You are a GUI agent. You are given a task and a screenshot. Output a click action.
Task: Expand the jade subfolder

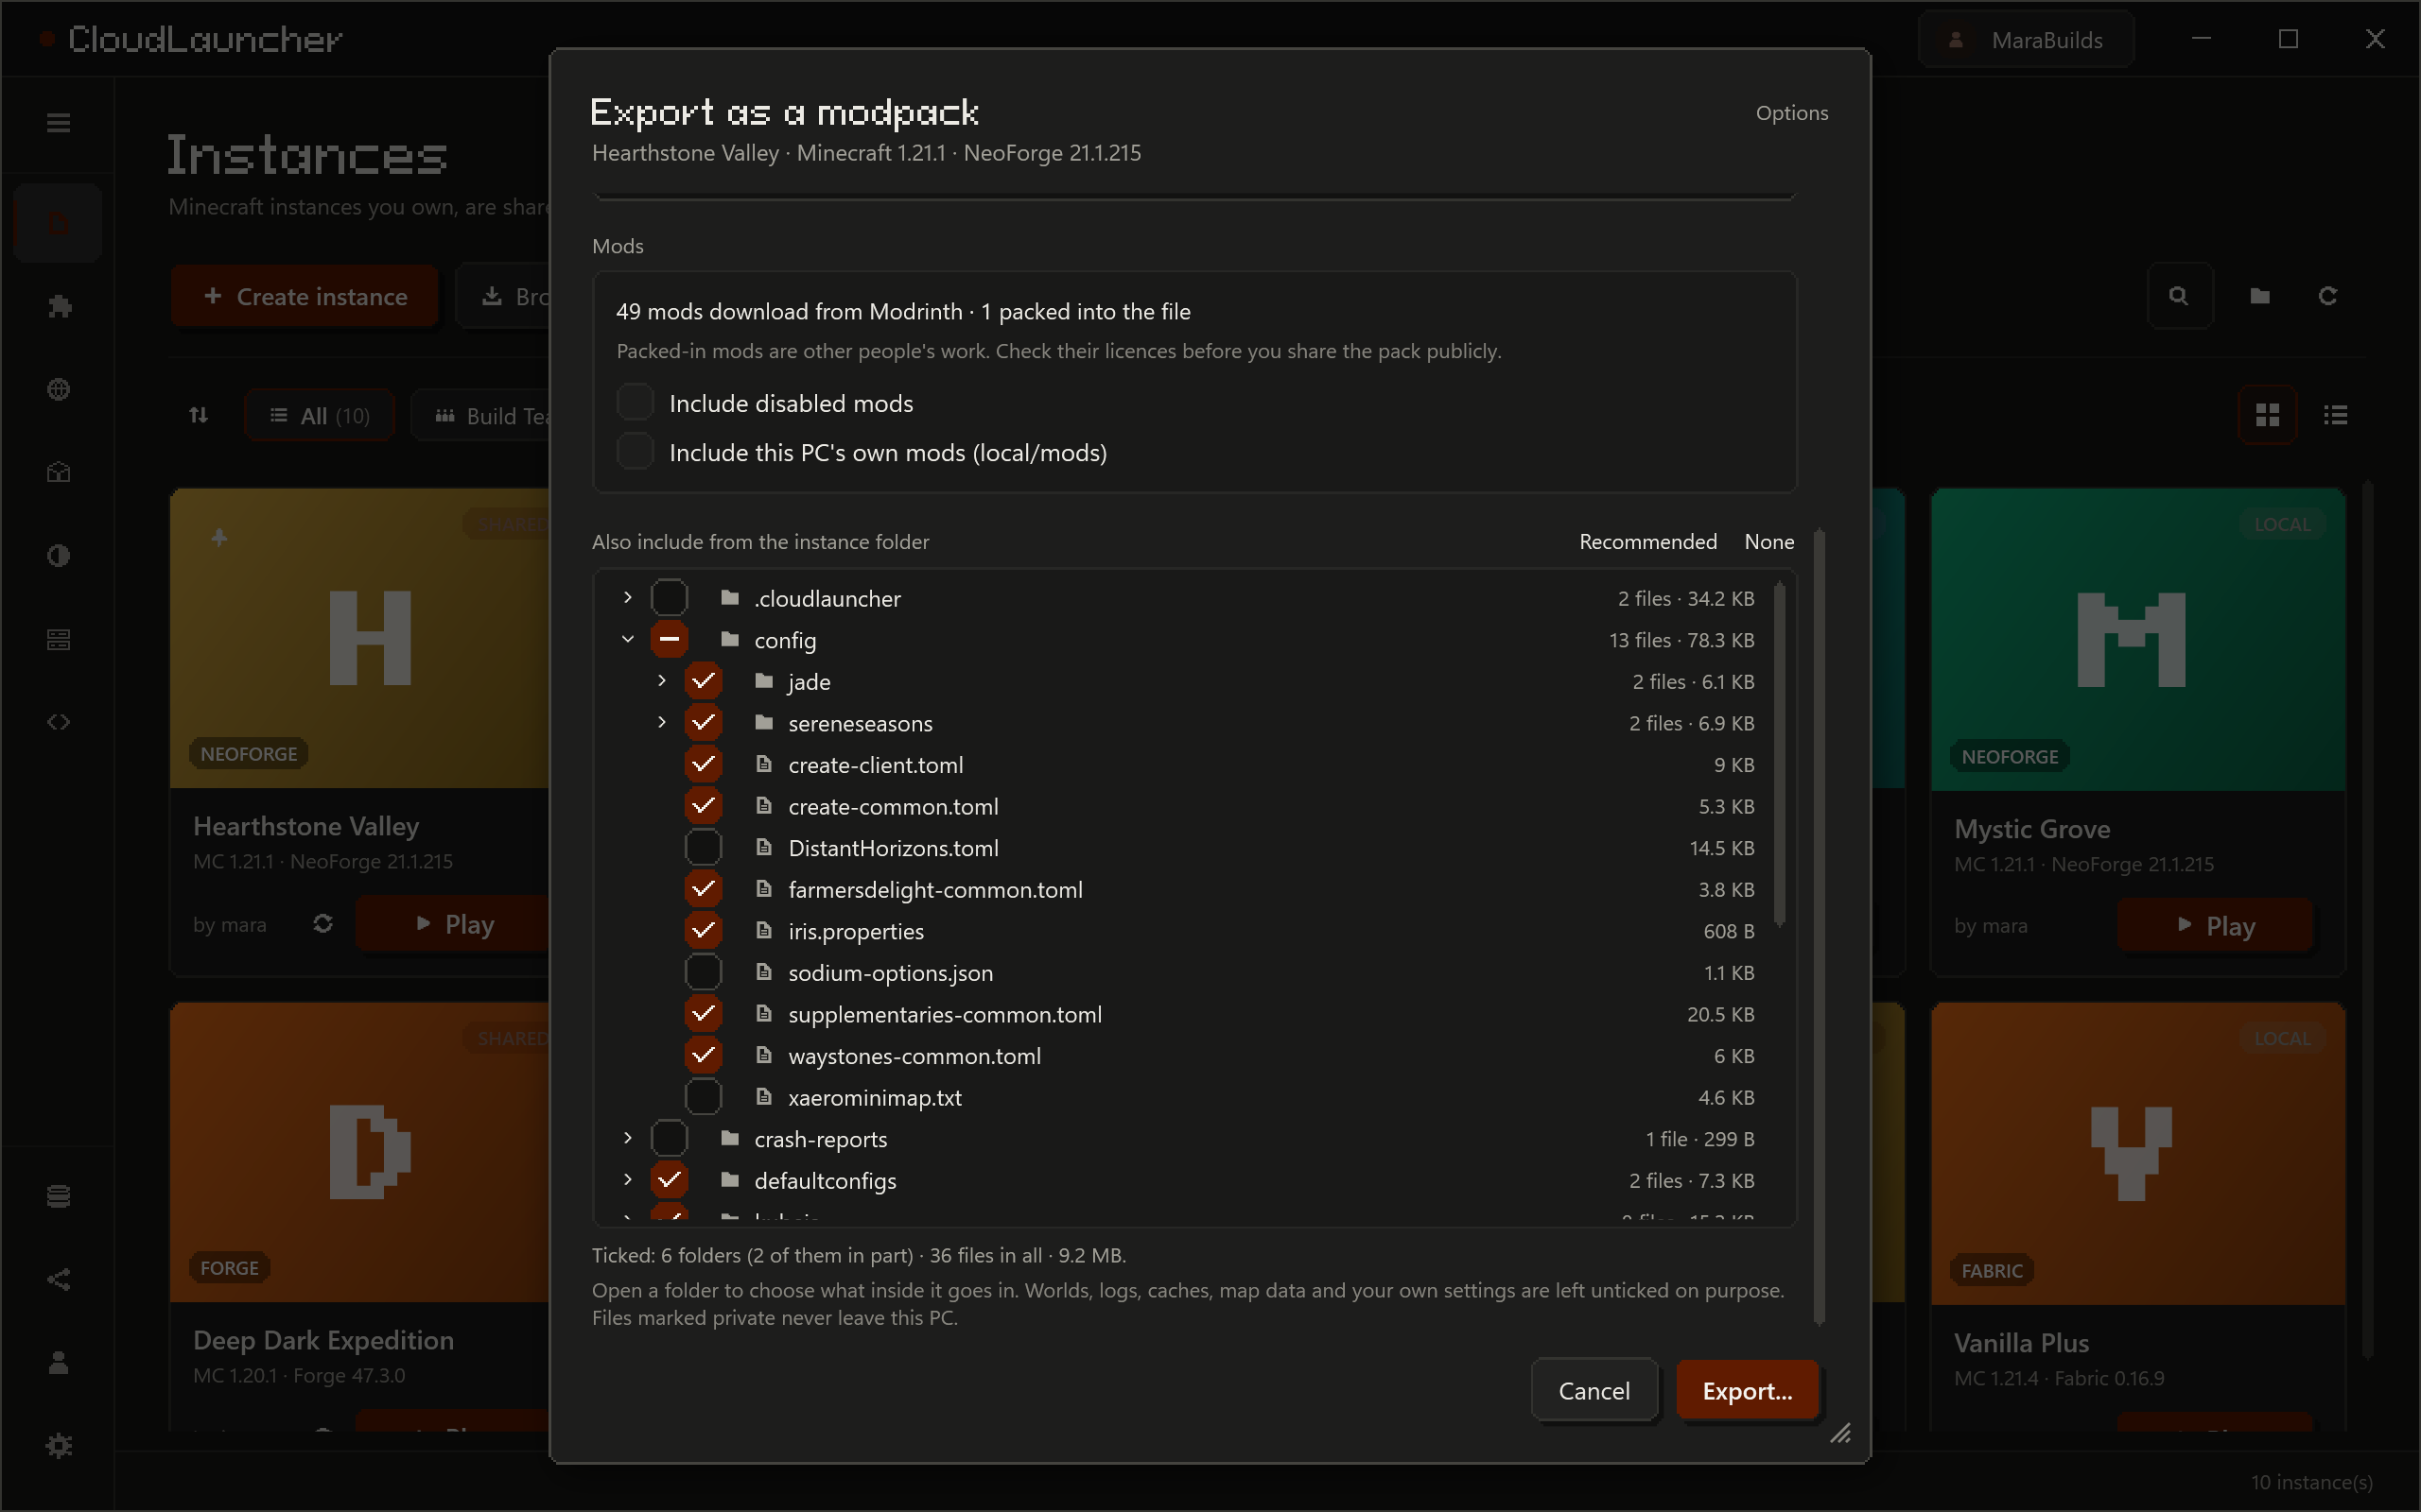coord(661,681)
